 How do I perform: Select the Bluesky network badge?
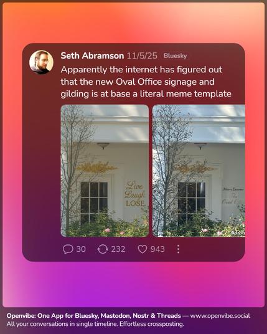click(176, 56)
